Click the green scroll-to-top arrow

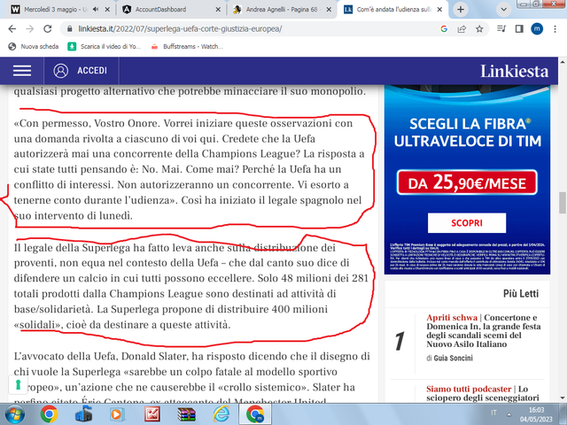(x=18, y=385)
